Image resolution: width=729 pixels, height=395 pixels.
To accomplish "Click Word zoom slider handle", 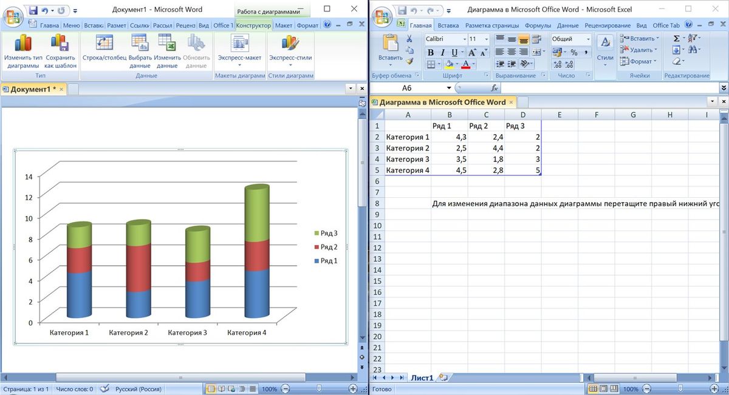I will 320,389.
